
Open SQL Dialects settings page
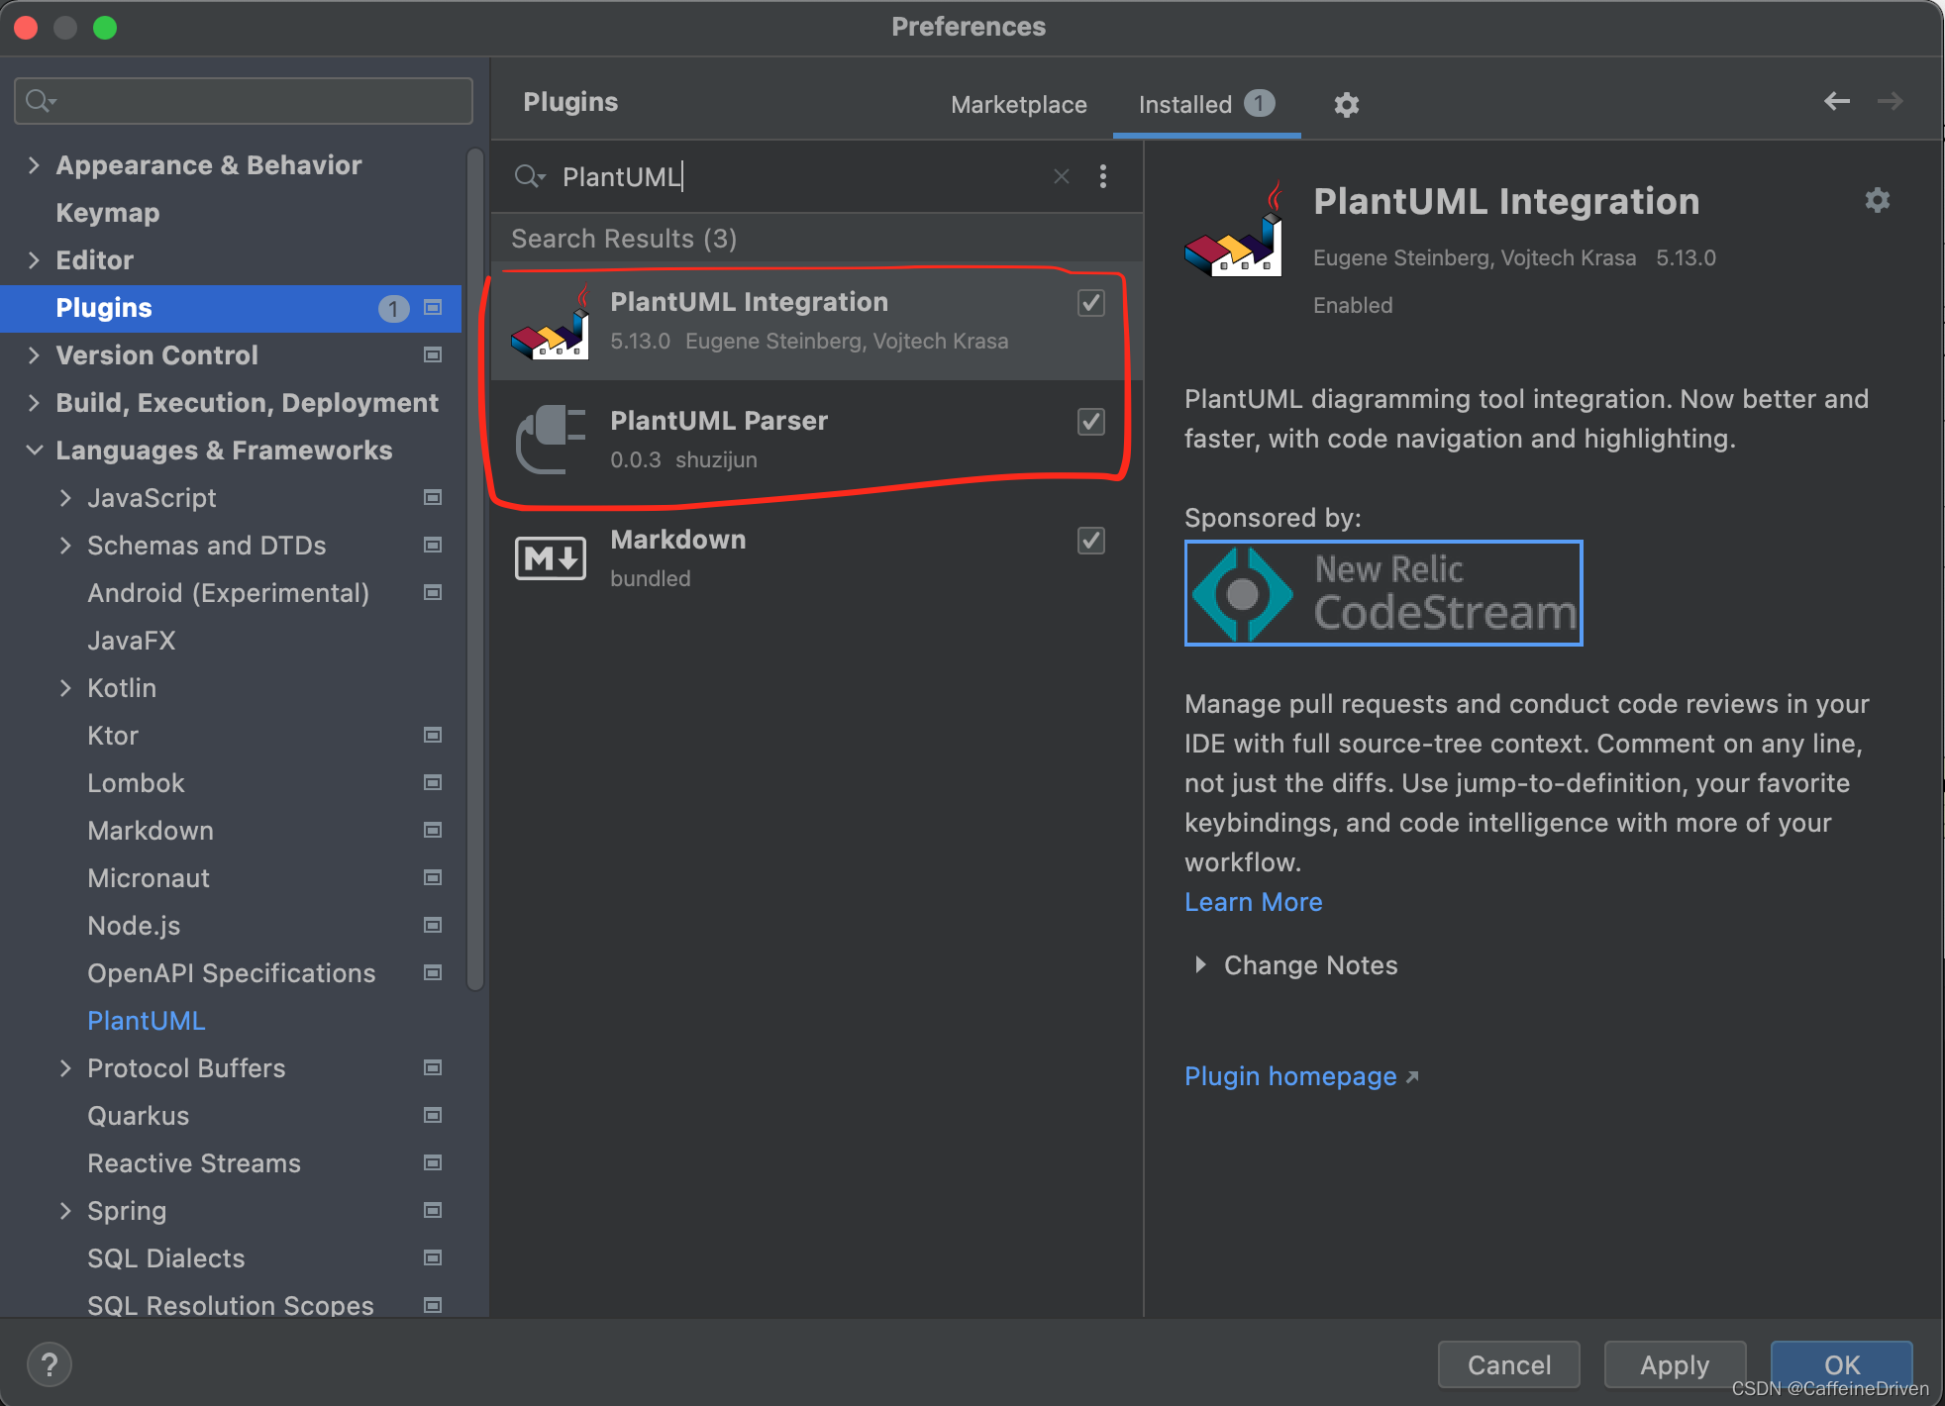(166, 1258)
